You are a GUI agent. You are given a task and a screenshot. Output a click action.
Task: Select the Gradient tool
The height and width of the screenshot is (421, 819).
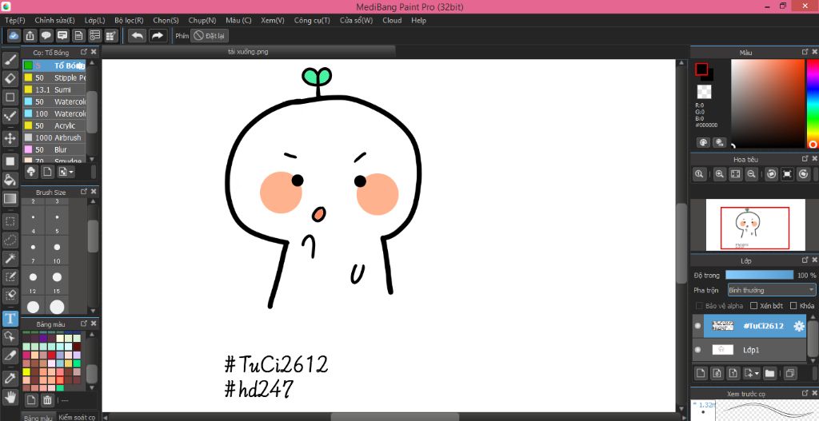click(10, 198)
